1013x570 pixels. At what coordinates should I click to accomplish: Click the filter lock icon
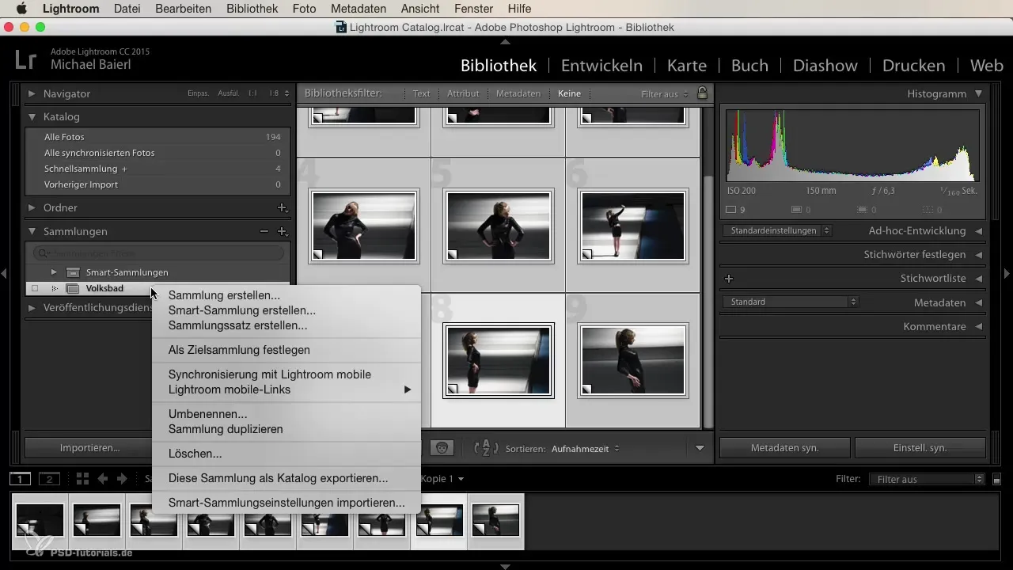pos(702,93)
